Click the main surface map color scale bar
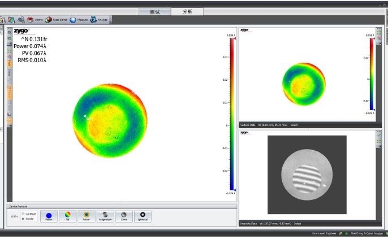388x240 pixels. pos(231,113)
